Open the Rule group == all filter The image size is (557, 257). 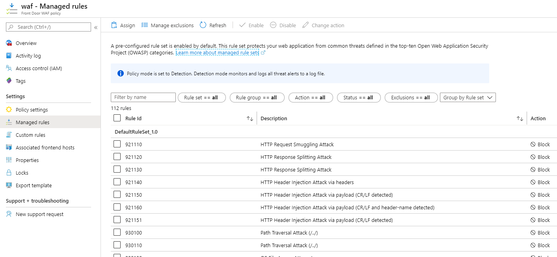pyautogui.click(x=257, y=97)
